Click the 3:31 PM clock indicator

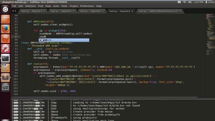click(199, 2)
